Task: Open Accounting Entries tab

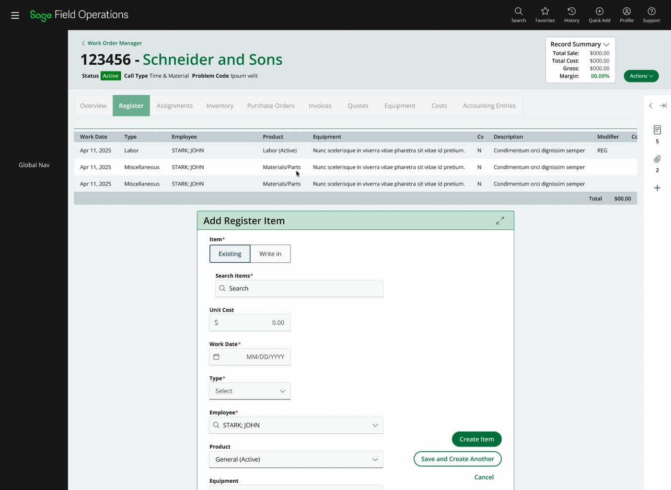Action: pos(489,105)
